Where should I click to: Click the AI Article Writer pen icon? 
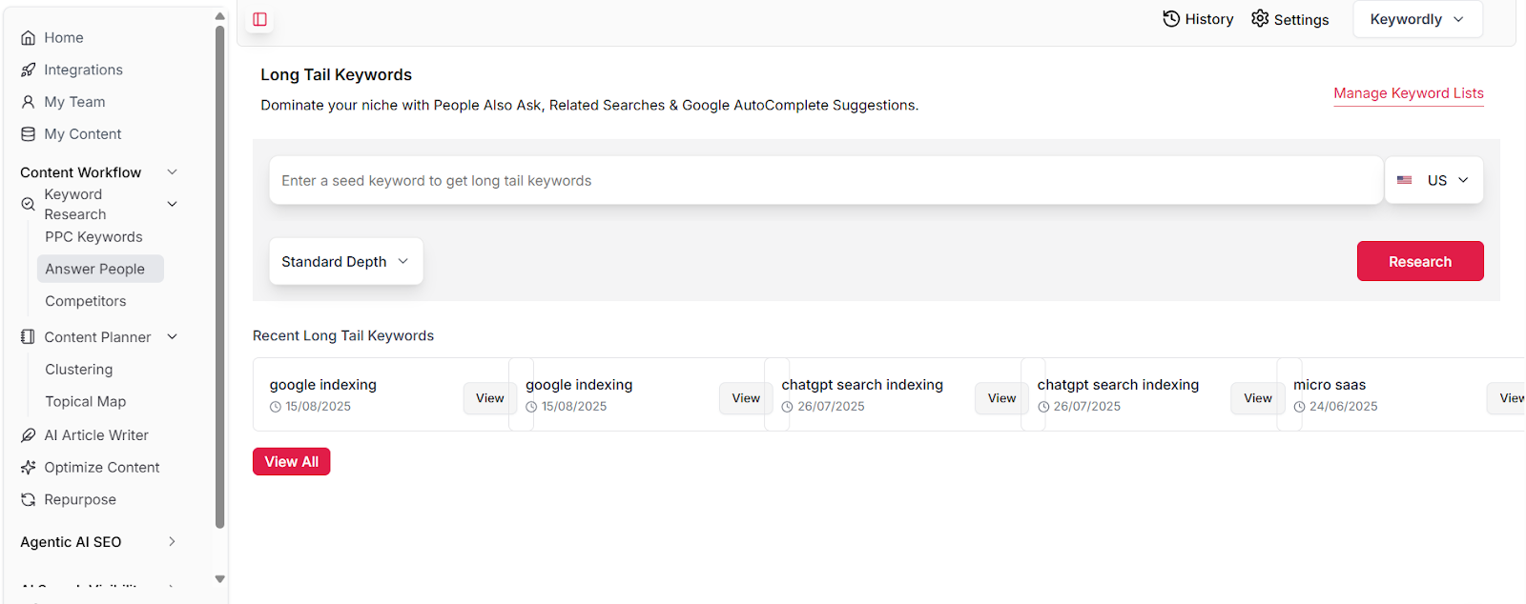(29, 435)
